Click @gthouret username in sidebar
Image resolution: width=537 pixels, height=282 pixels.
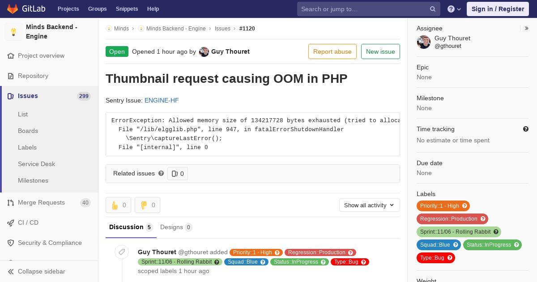coord(448,46)
